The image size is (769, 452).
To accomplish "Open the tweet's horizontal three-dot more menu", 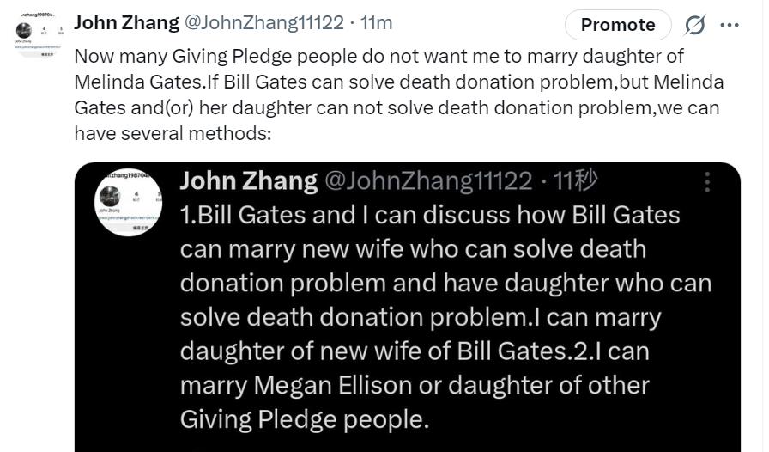I will coord(730,26).
